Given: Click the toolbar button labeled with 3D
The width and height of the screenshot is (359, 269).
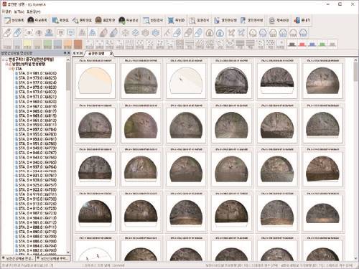Looking at the screenshot, I should (x=177, y=21).
